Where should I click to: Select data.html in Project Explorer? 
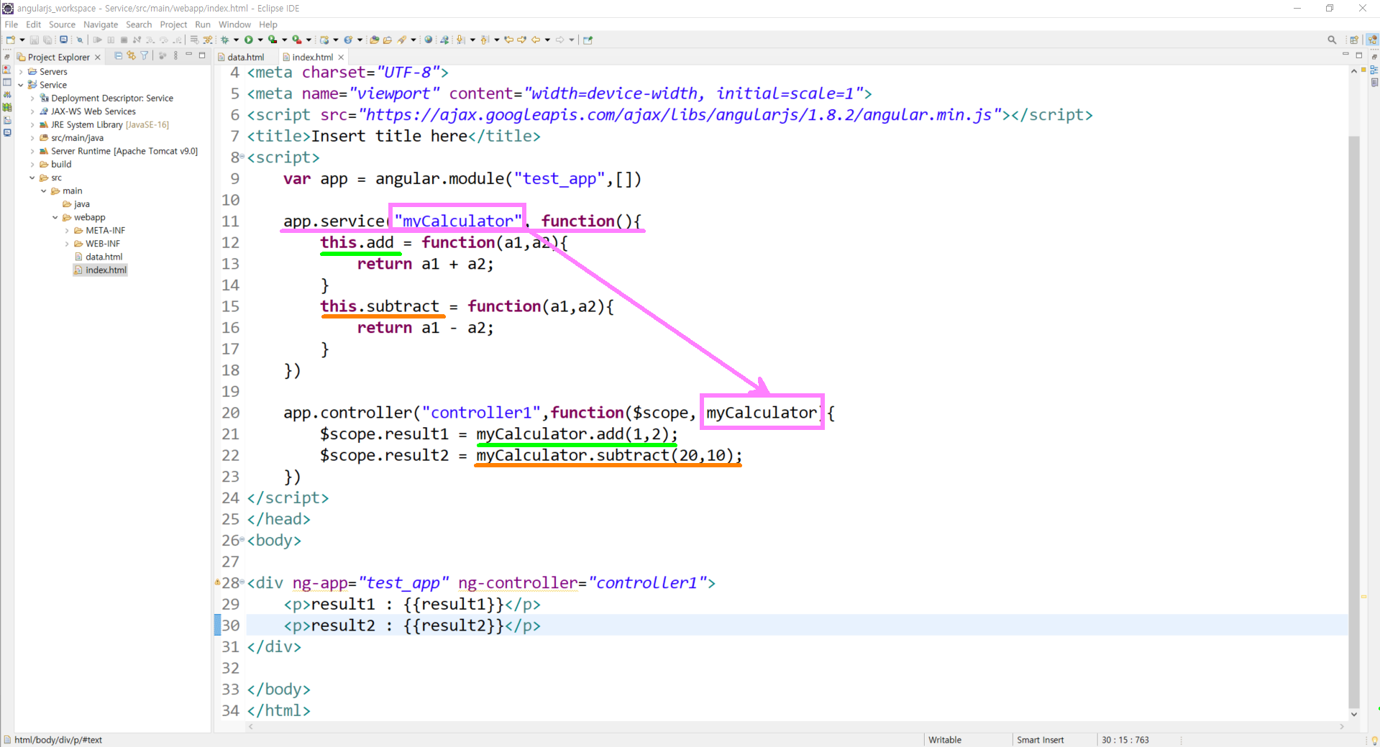(99, 257)
